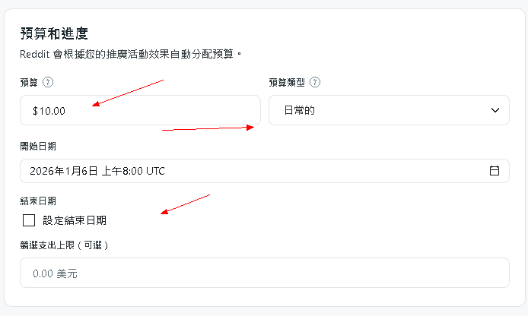
Task: Select the 日常的 text in budget type
Action: tap(299, 110)
